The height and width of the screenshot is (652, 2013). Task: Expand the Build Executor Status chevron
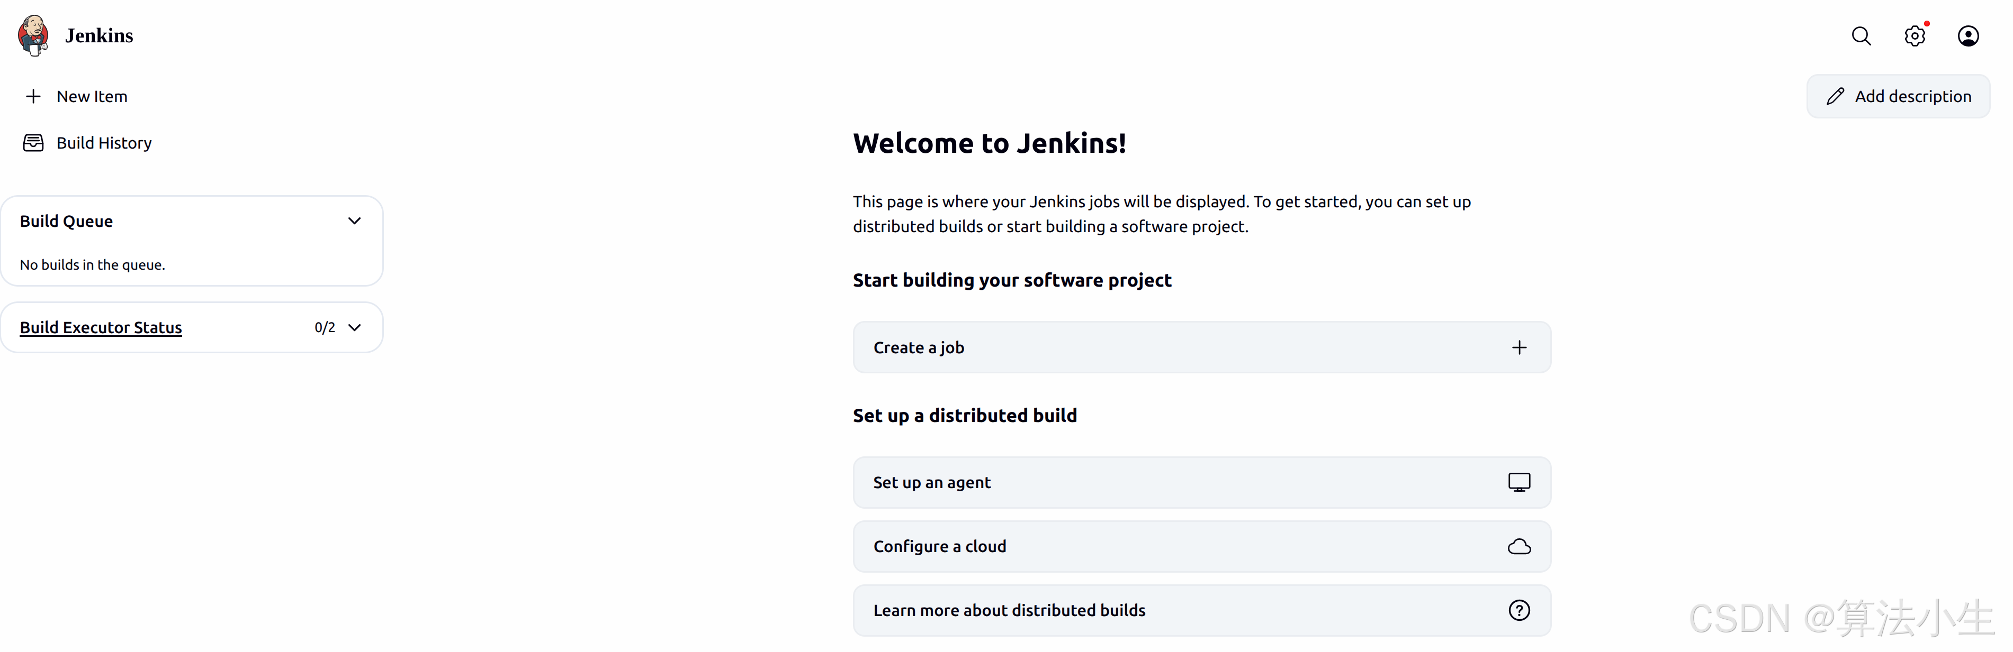click(x=354, y=327)
